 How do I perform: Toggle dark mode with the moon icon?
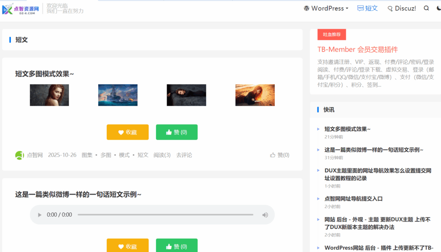tap(438, 8)
